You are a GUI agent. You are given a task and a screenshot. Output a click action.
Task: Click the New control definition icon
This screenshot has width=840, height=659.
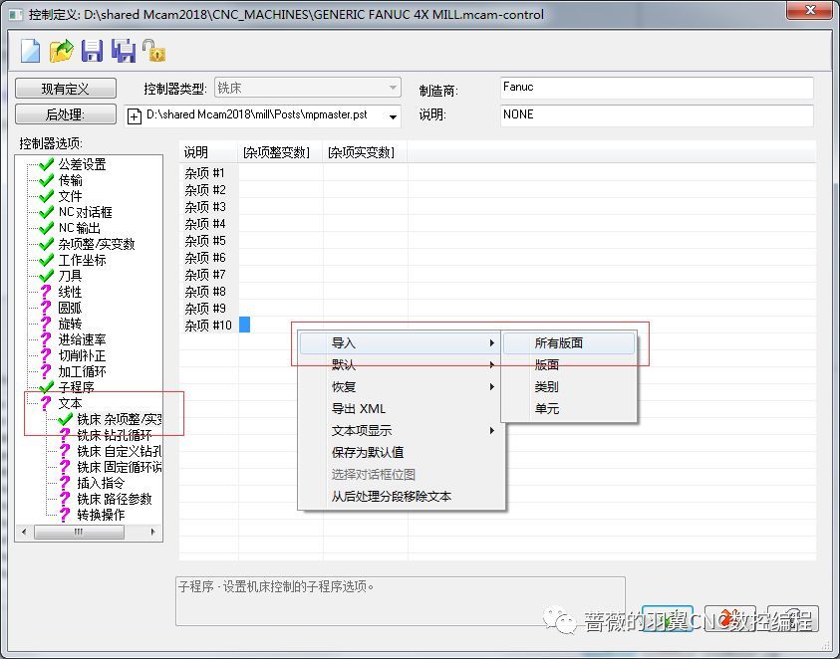(x=30, y=51)
